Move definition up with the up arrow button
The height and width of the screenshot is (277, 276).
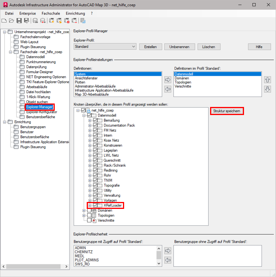268,80
